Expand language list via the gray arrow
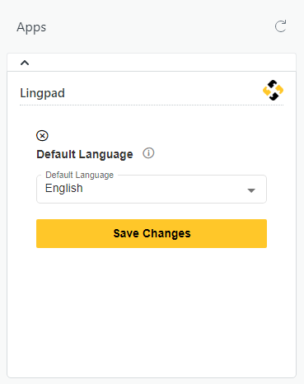This screenshot has height=384, width=304. (251, 190)
